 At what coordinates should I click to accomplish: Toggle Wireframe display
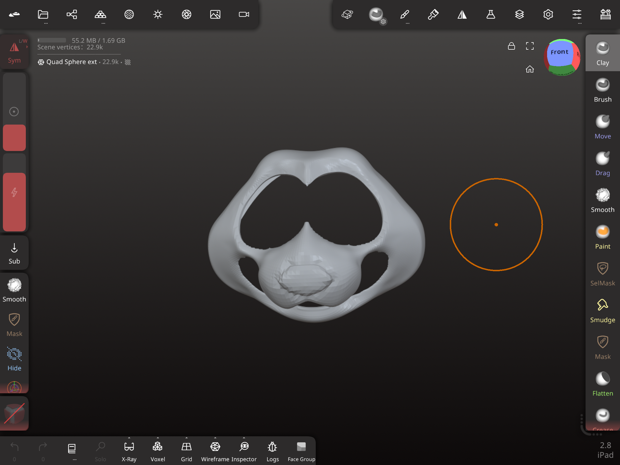(x=215, y=451)
